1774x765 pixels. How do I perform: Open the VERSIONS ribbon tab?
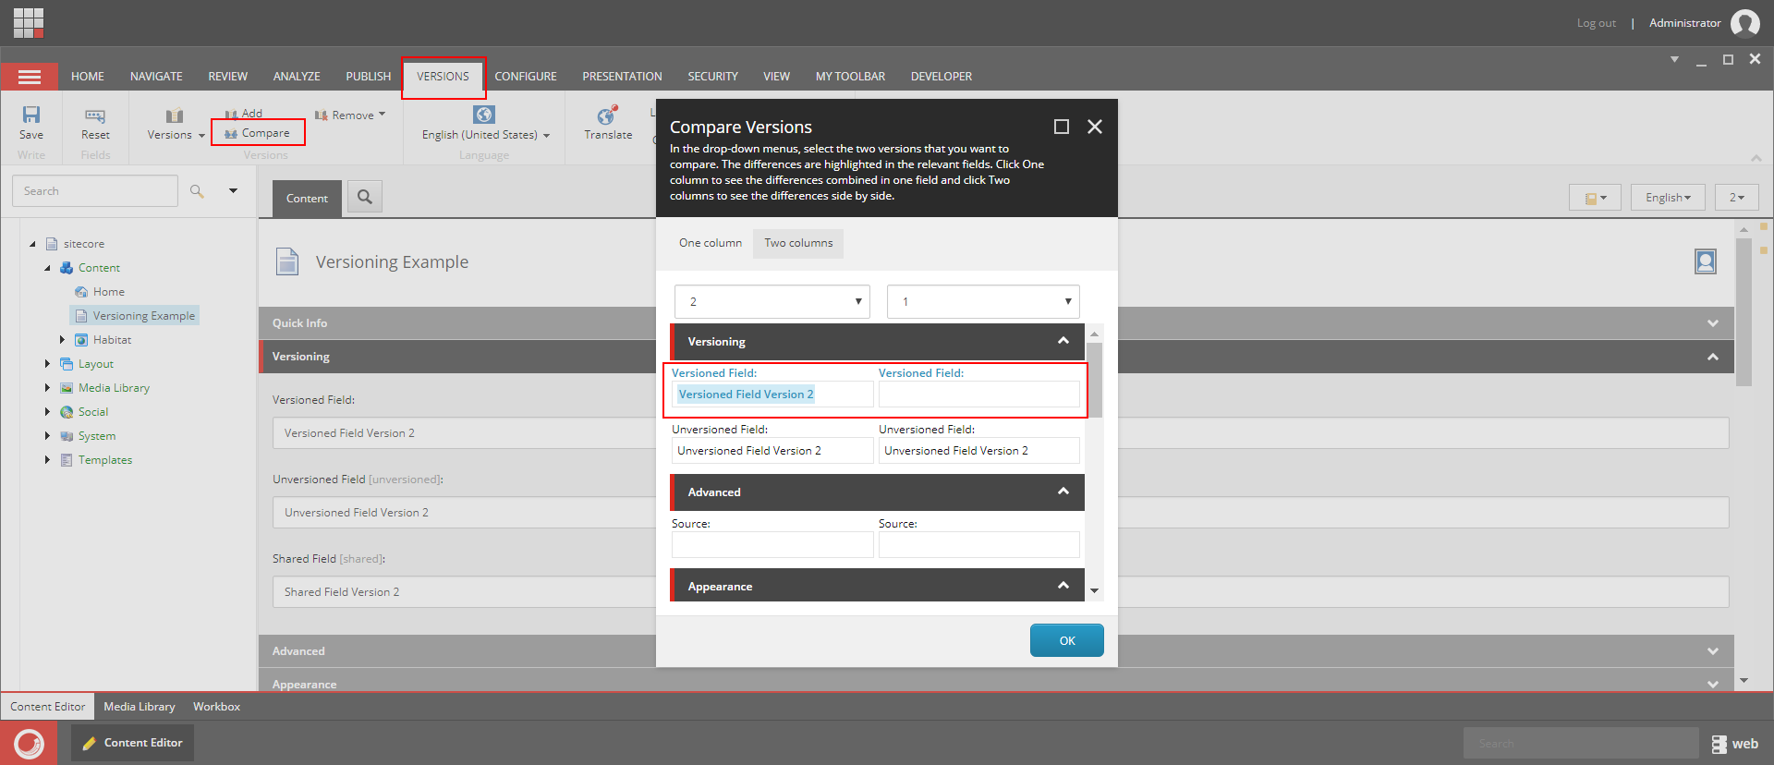[x=443, y=77]
